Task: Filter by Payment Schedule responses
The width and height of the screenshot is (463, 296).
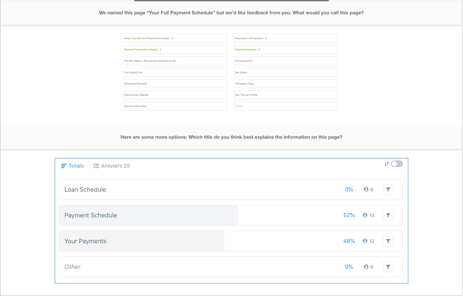Action: (388, 215)
